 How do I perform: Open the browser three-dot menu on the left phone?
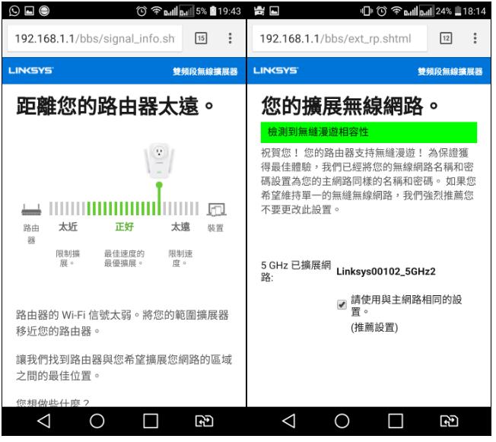point(231,38)
